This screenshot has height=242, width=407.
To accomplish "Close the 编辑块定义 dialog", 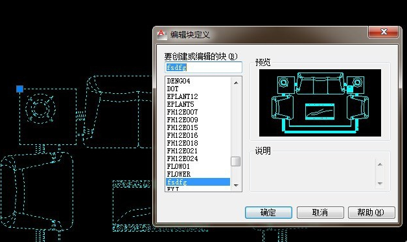I will [384, 32].
